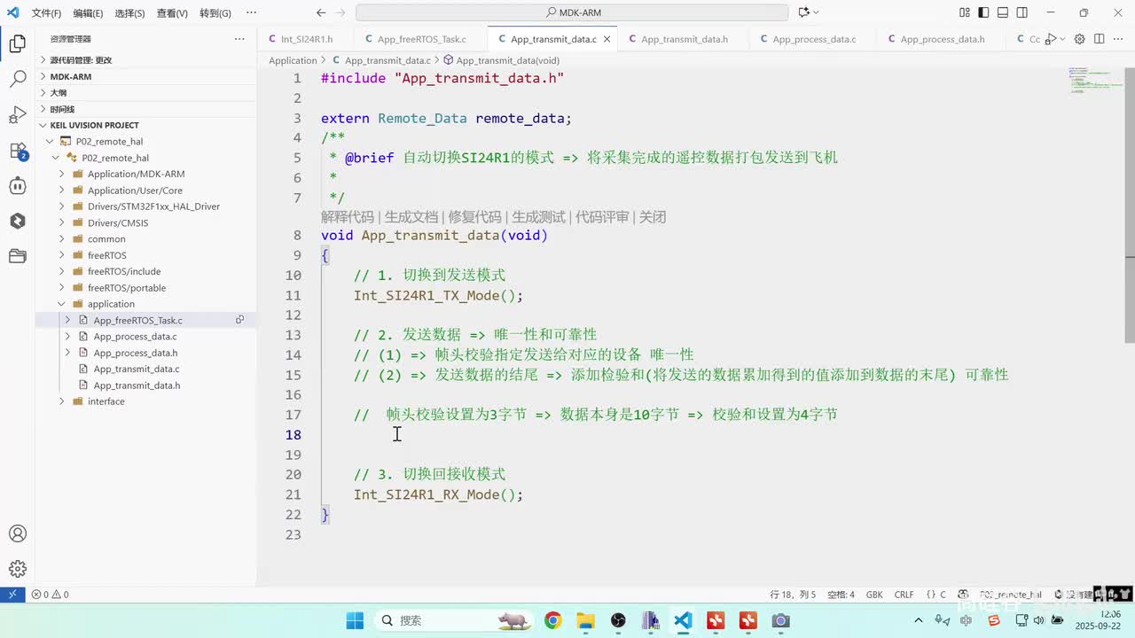Switch to the App_transmit_data.h tab
This screenshot has width=1135, height=638.
pyautogui.click(x=684, y=39)
